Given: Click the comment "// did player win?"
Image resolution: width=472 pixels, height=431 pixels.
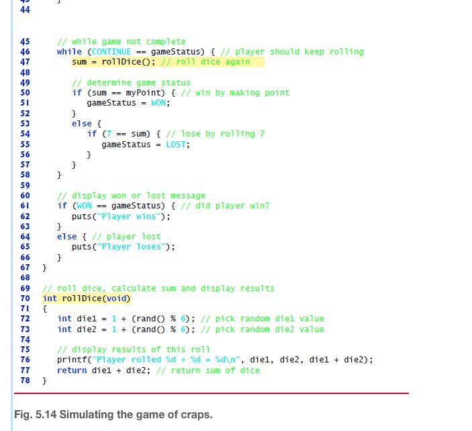Looking at the screenshot, I should [x=225, y=206].
